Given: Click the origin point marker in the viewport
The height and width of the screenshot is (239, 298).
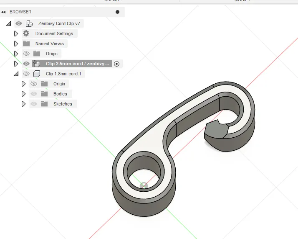Looking at the screenshot, I should coord(144,185).
